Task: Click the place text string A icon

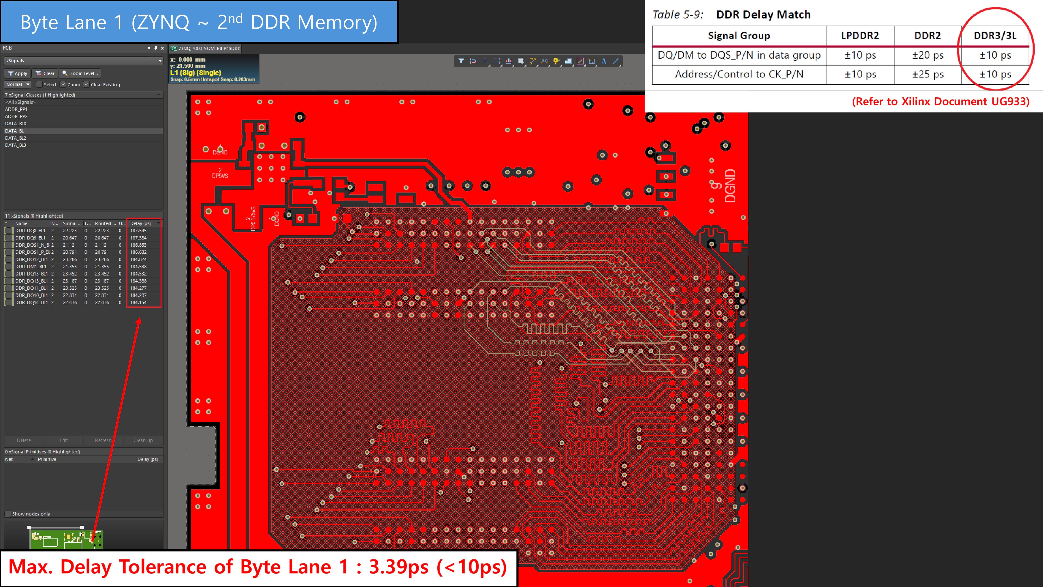Action: pos(604,61)
